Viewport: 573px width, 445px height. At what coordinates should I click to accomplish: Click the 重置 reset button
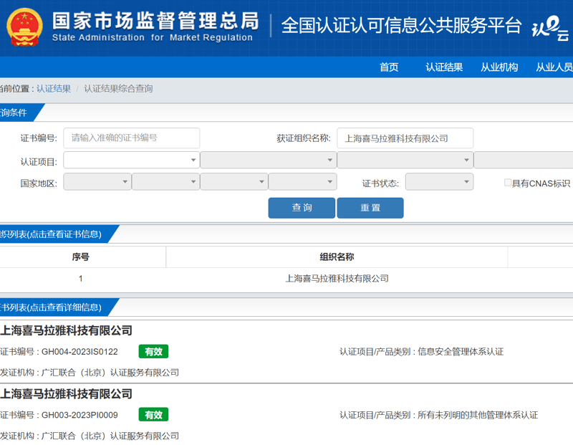[x=370, y=208]
